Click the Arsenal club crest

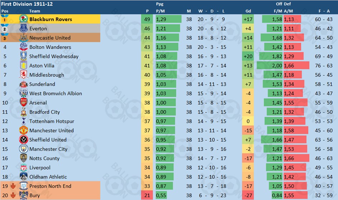[x=24, y=102]
